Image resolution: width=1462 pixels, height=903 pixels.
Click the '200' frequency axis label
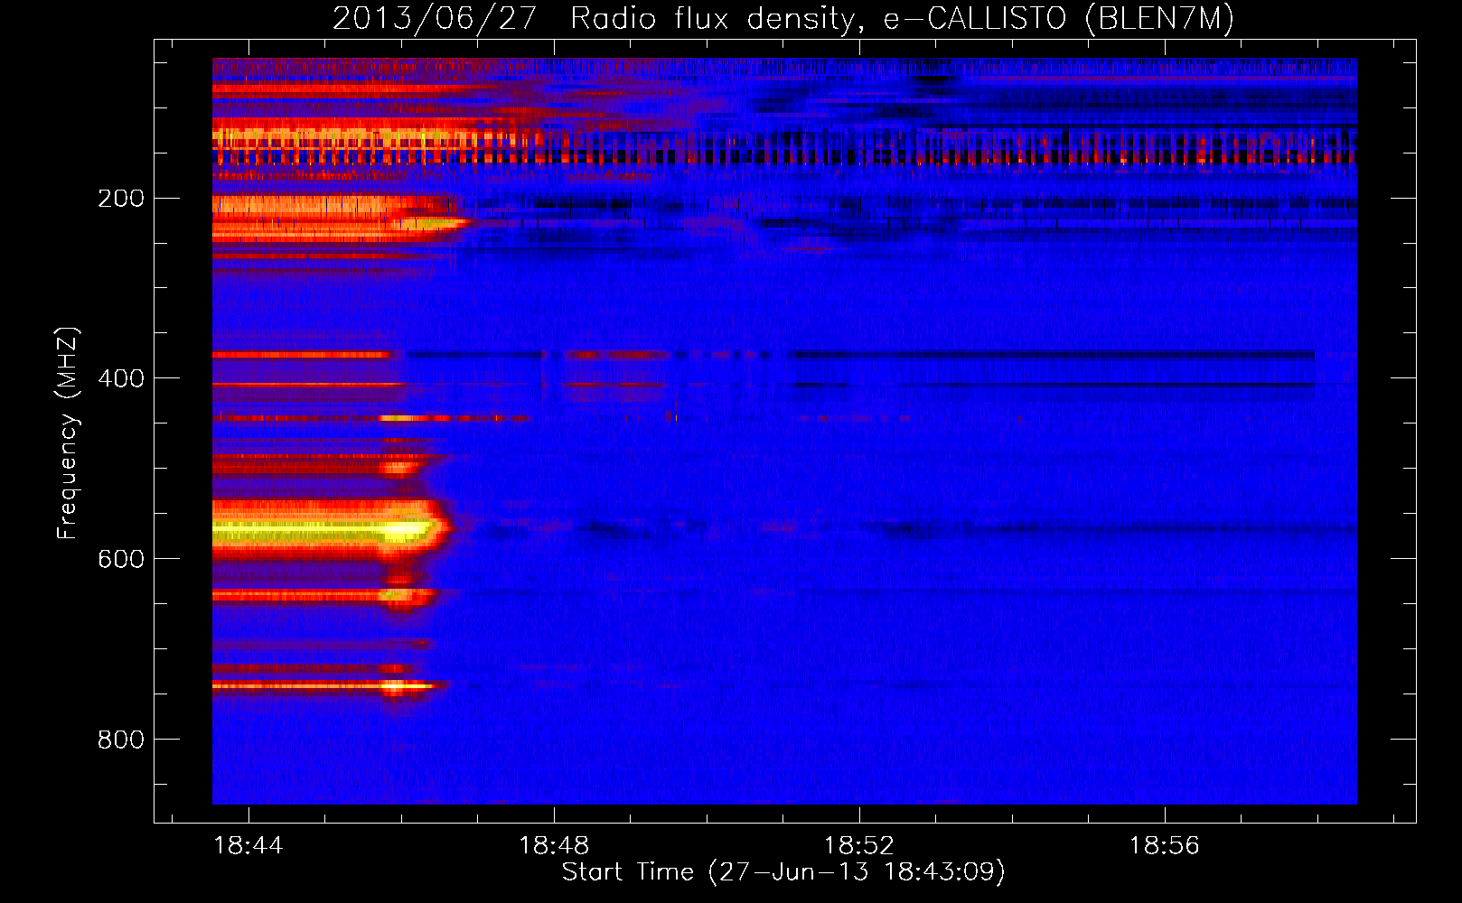[121, 199]
